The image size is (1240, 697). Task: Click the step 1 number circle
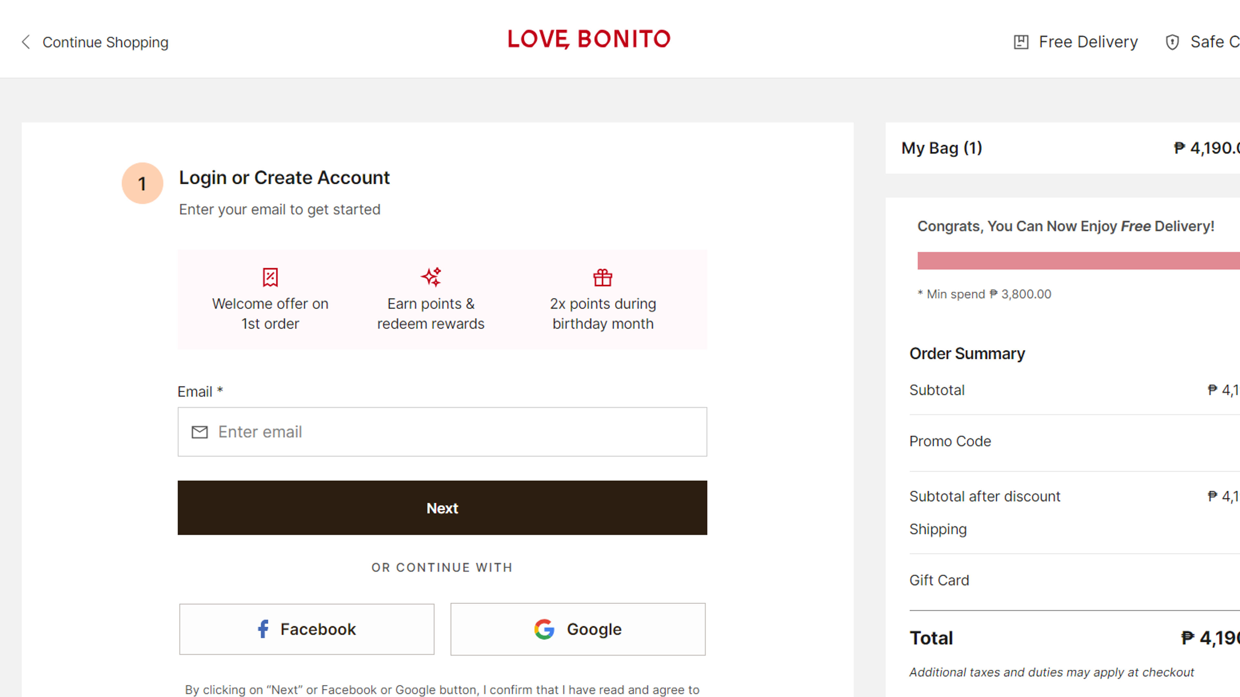pos(142,183)
